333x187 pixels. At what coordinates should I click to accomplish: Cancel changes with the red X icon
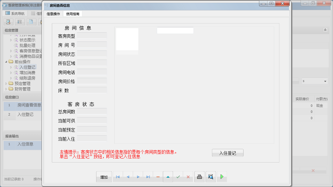click(x=188, y=177)
